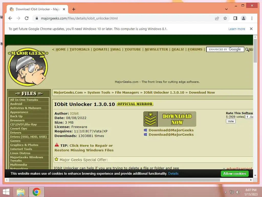262x197 pixels.
Task: Click IObit author link
Action: pos(74,113)
